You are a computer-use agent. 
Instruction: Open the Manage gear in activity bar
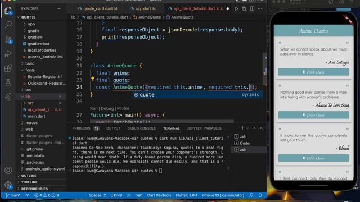click(x=8, y=185)
